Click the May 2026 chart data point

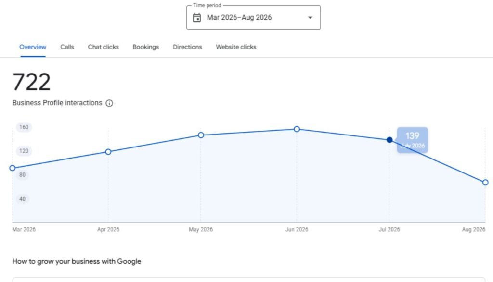201,135
